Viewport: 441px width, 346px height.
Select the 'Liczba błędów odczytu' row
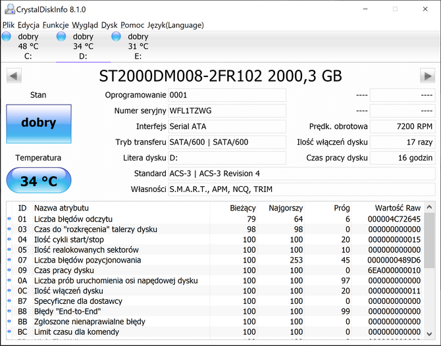(x=215, y=219)
